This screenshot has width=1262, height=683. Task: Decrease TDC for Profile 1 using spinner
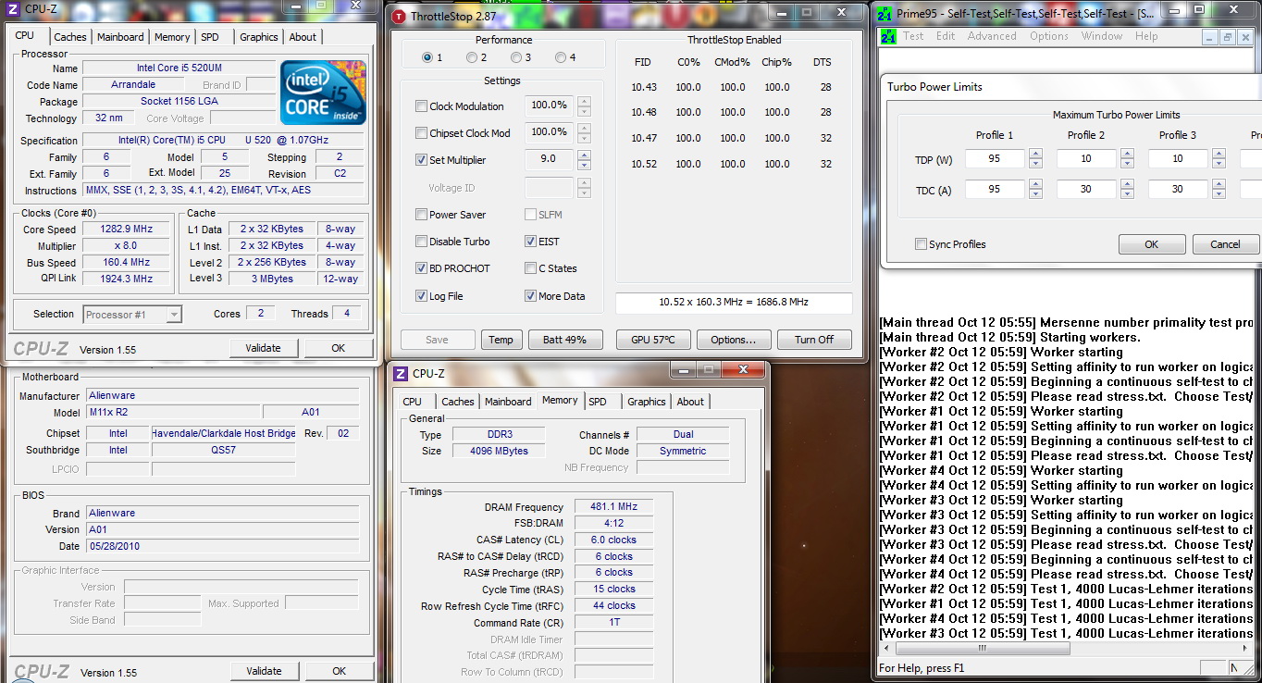click(x=1035, y=194)
